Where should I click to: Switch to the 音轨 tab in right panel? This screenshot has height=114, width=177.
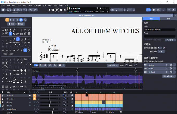[x=168, y=19]
